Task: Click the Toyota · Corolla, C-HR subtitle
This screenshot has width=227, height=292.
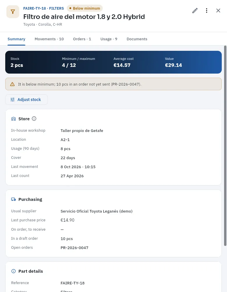Action: click(x=43, y=25)
